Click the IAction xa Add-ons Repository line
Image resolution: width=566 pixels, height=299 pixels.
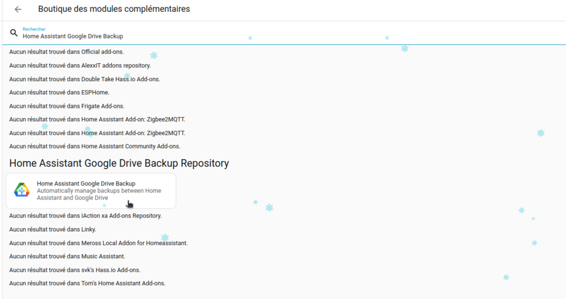pos(85,216)
